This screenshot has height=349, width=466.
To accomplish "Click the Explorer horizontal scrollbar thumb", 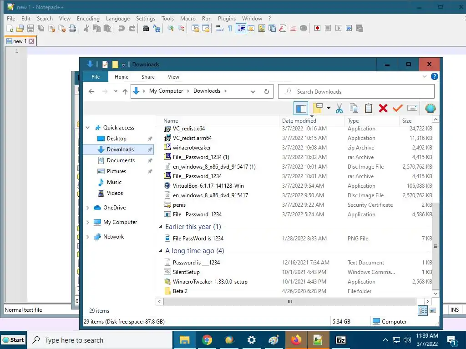I will (289, 302).
